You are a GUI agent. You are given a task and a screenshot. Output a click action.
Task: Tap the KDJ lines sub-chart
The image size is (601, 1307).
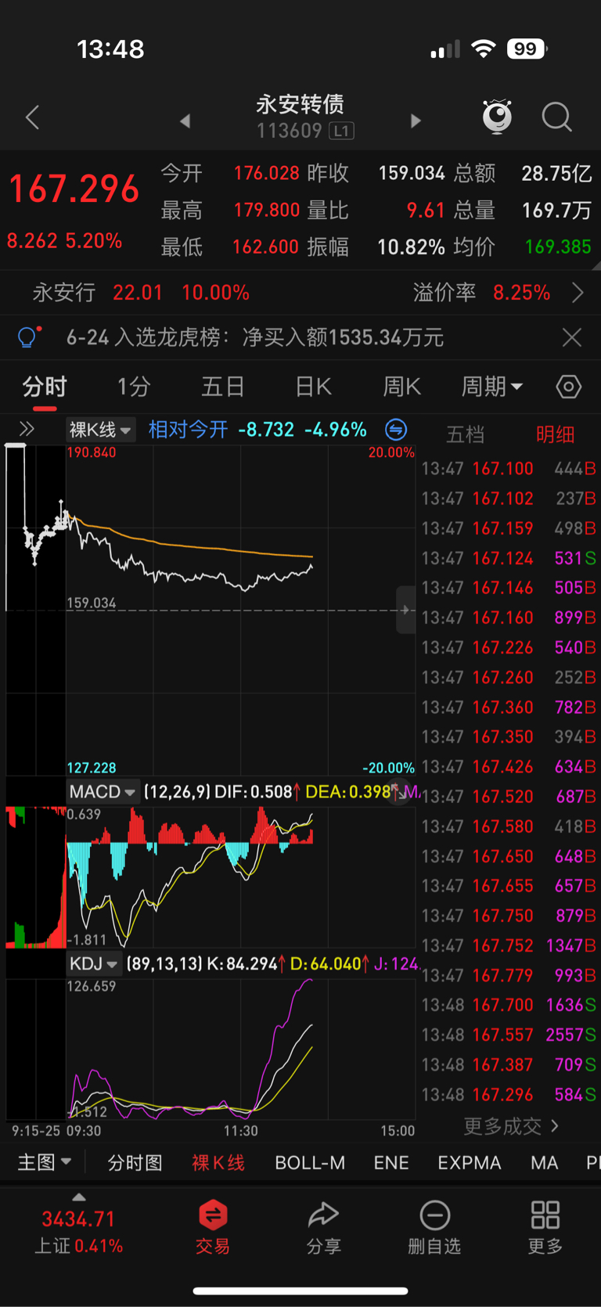[x=240, y=1050]
